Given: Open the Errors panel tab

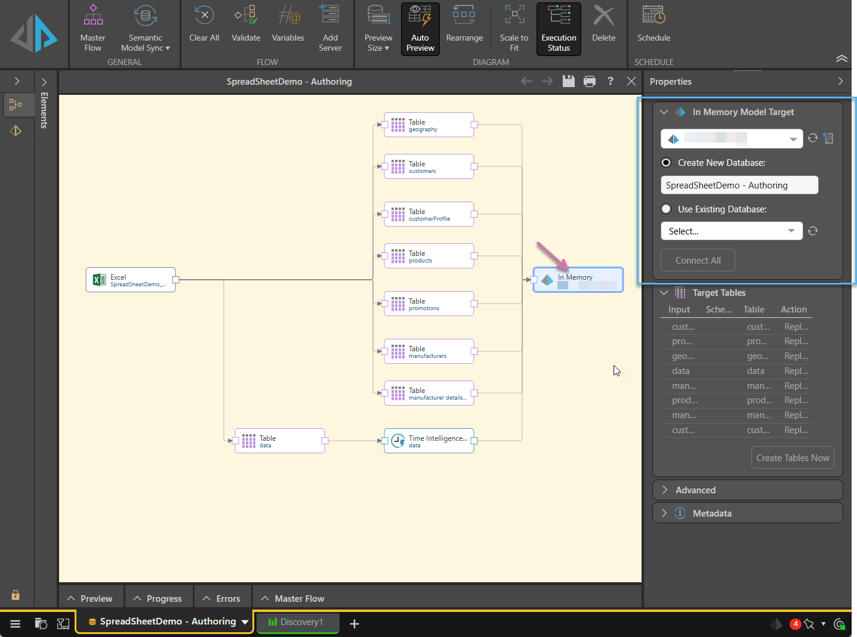Looking at the screenshot, I should (221, 598).
